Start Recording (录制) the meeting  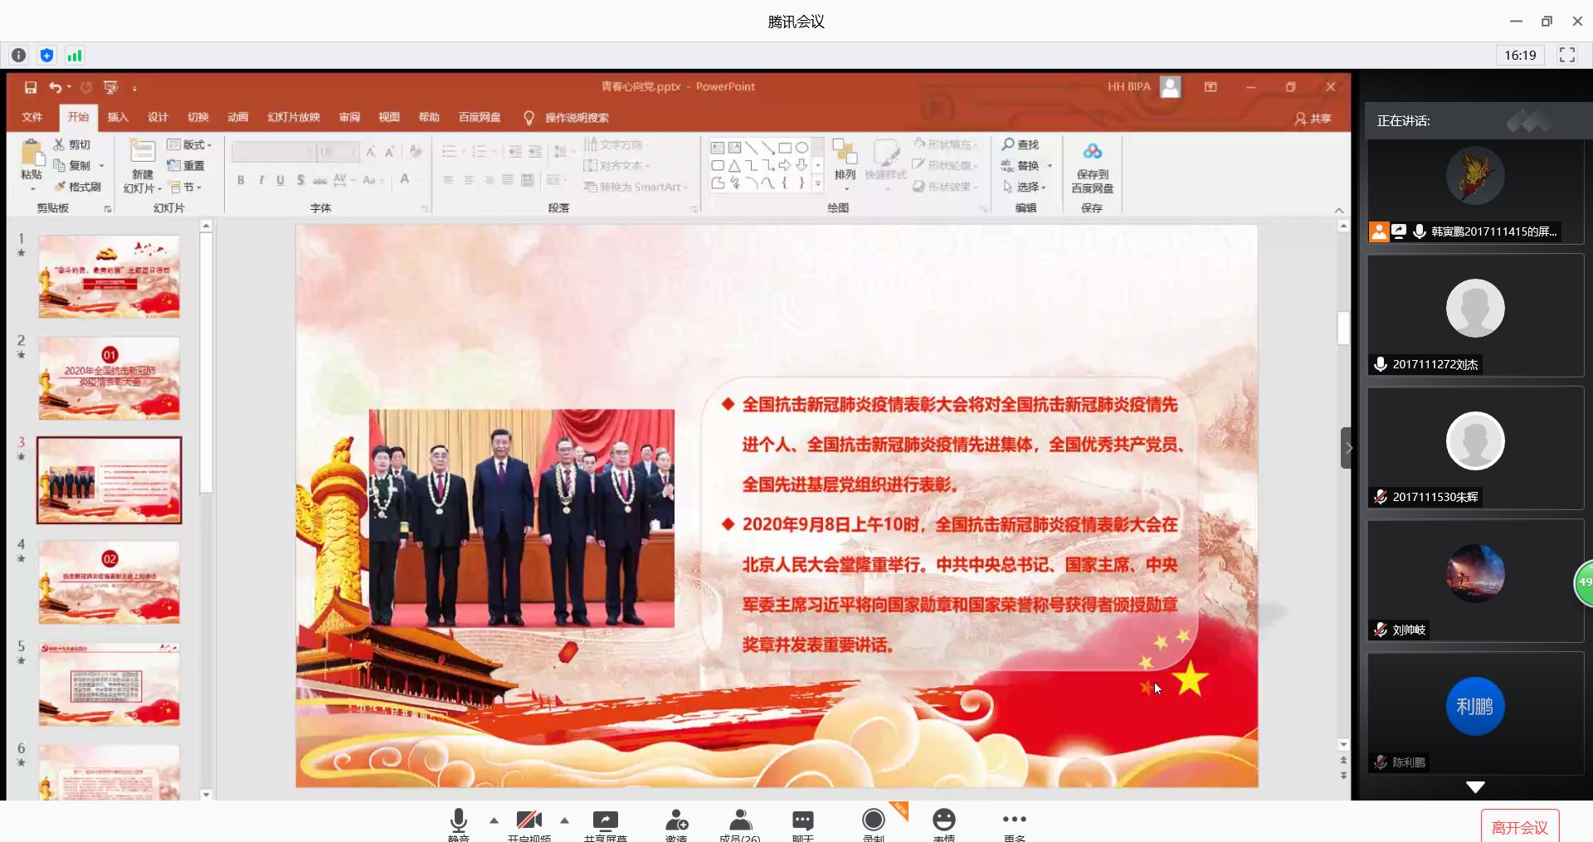coord(873,823)
